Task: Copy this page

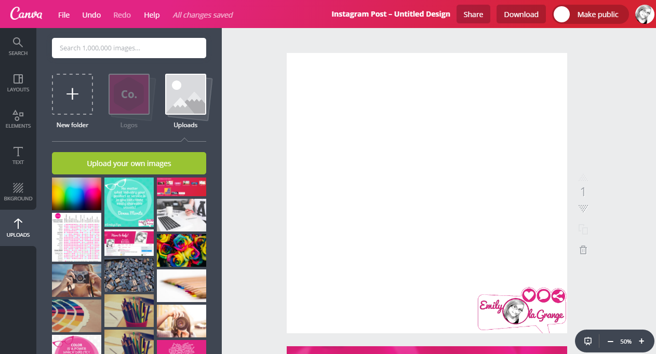Action: (583, 229)
